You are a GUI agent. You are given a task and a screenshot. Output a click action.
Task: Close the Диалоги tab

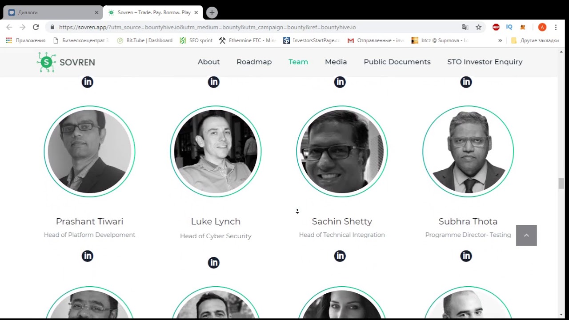pyautogui.click(x=96, y=12)
